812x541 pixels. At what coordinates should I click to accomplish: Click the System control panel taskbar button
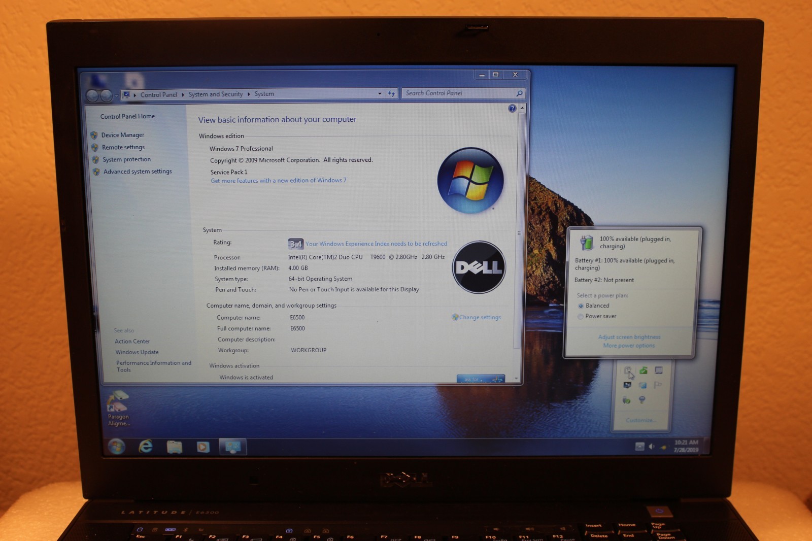233,447
